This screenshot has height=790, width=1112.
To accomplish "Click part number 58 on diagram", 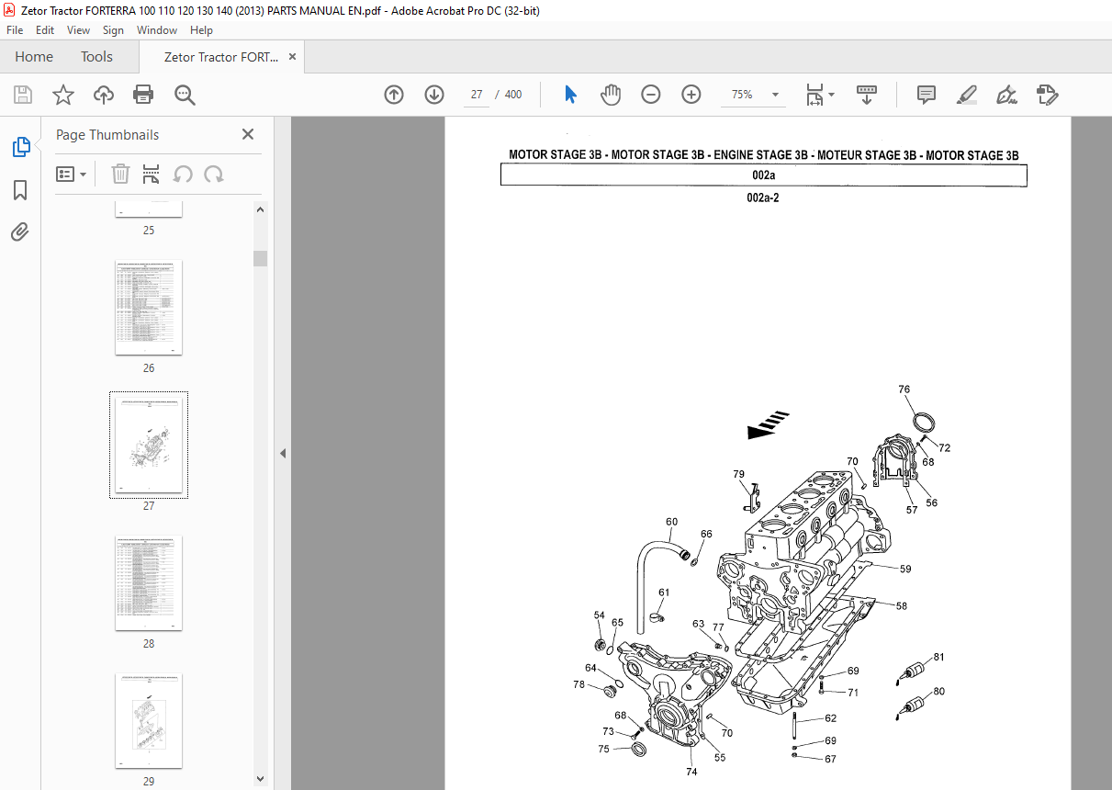I will 902,605.
